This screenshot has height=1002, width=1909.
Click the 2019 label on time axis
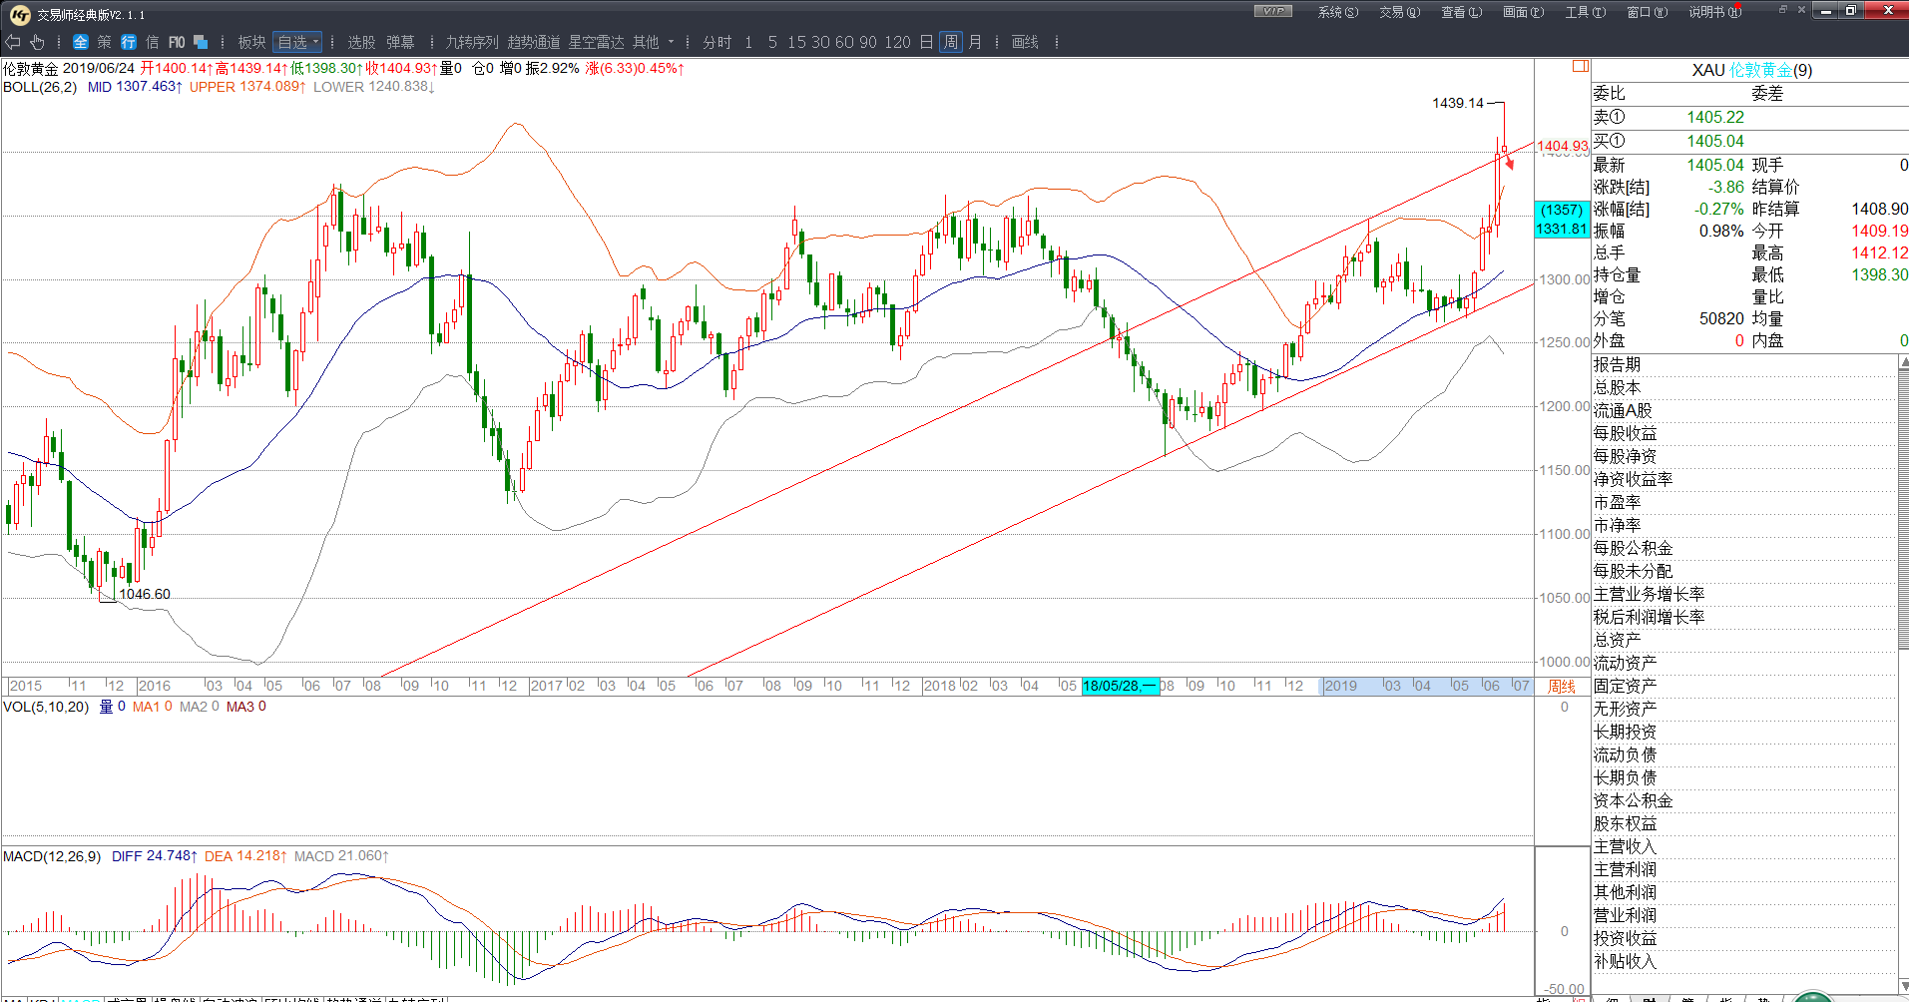point(1340,686)
